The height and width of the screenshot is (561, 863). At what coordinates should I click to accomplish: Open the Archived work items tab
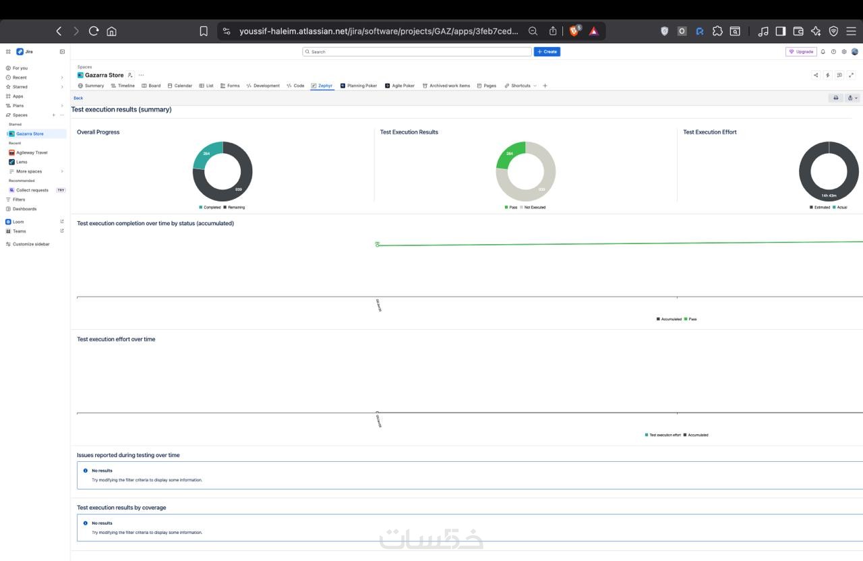pos(446,86)
